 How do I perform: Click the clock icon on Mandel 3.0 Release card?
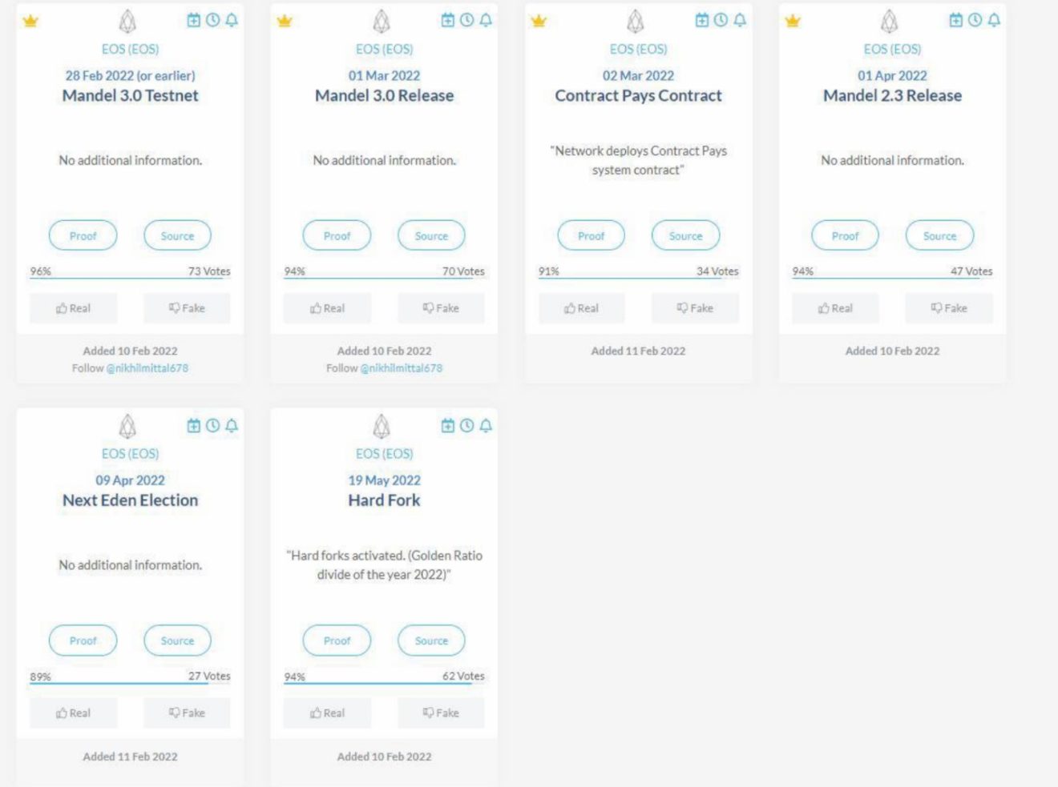[466, 20]
